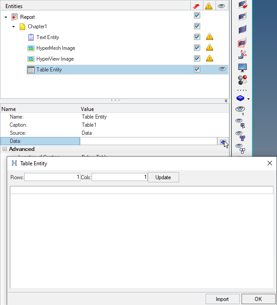This screenshot has width=277, height=305.
Task: Click eye with filled stacked squares icon
Action: click(x=240, y=136)
